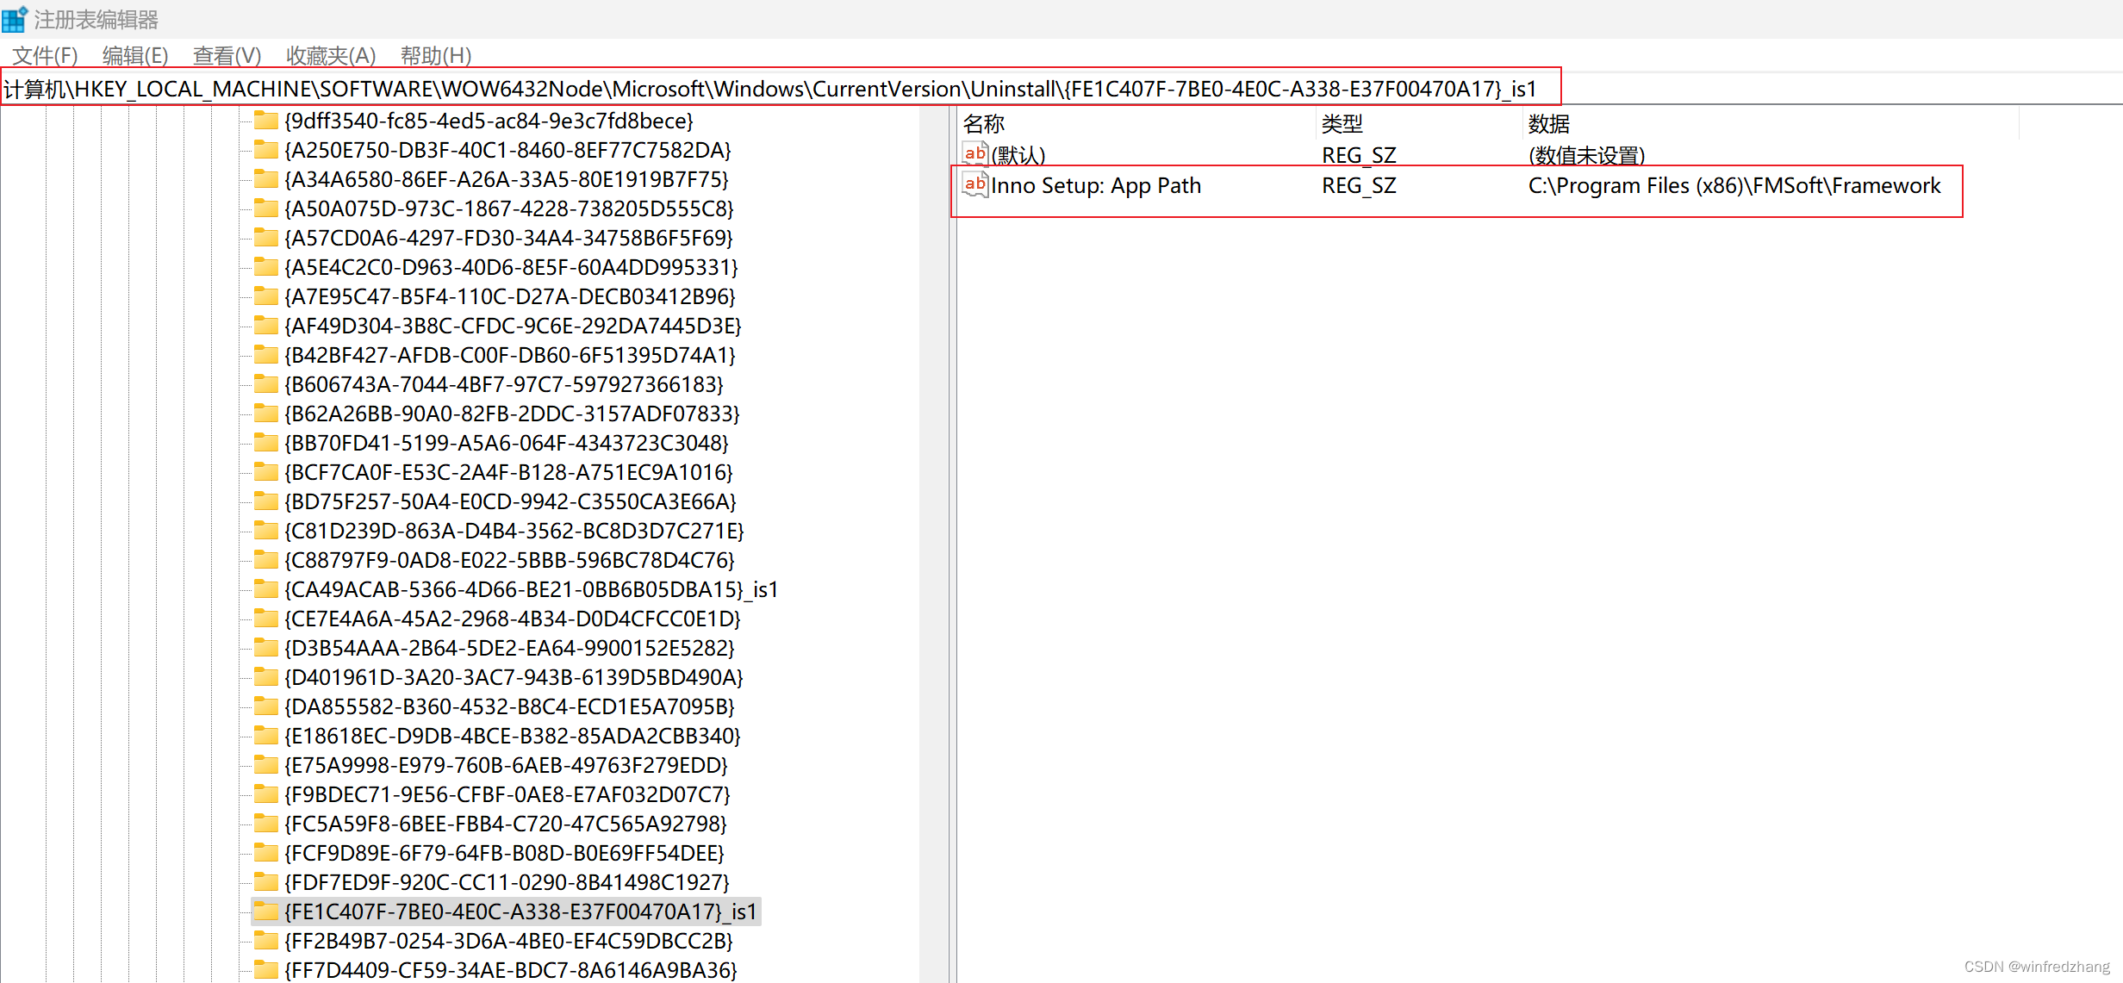Click folder icon of {CE7E4A6A-45A2-2968-4B34-D0D4CFCC0E1D}
Screen dimensions: 2123x983
[266, 618]
